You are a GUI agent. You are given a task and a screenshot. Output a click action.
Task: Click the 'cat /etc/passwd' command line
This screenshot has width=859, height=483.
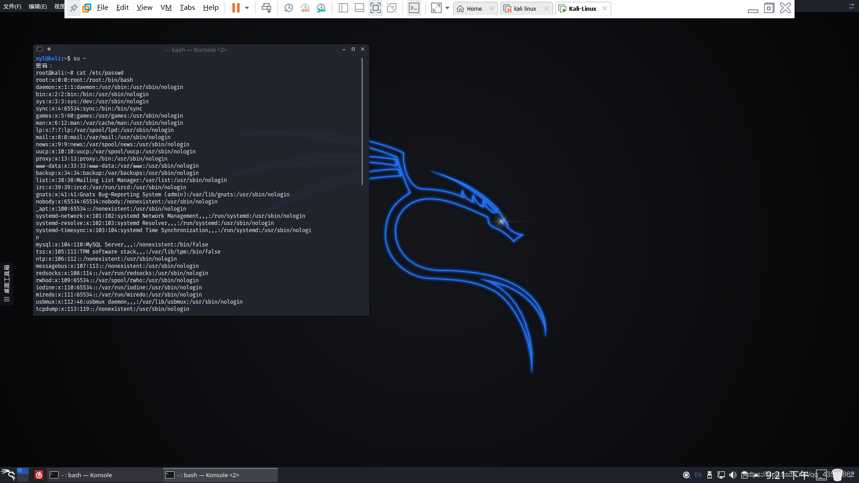80,73
